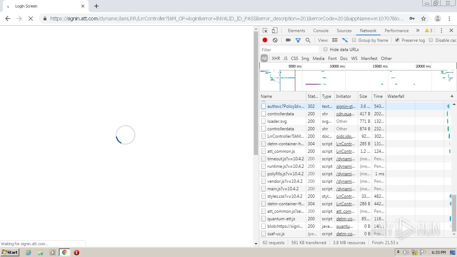Image resolution: width=457 pixels, height=257 pixels.
Task: Close the Login Screen tab
Action: (83, 6)
